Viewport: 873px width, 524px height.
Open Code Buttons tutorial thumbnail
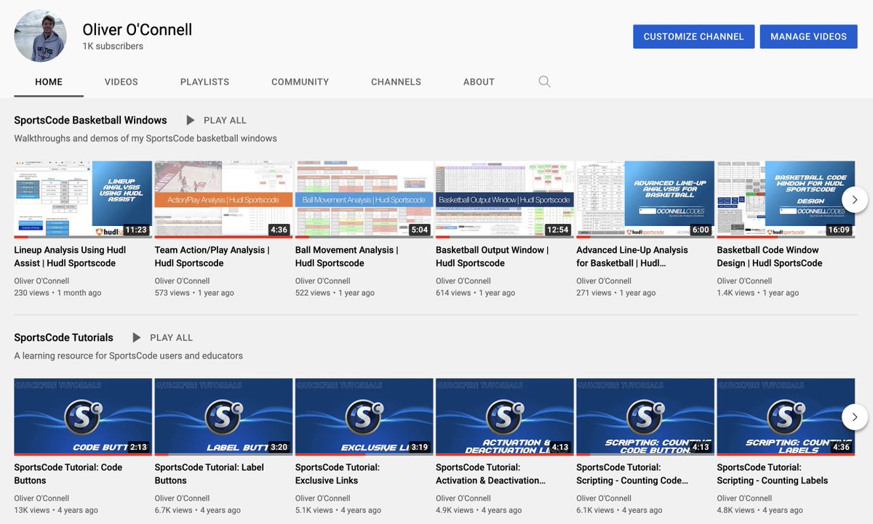(x=83, y=417)
